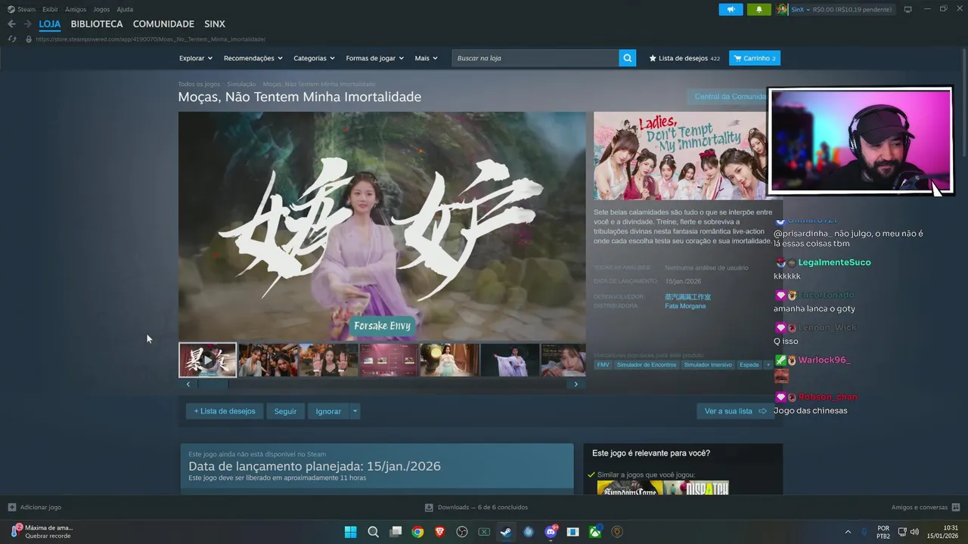The width and height of the screenshot is (968, 544).
Task: Expand the Explorar store menu
Action: [196, 58]
